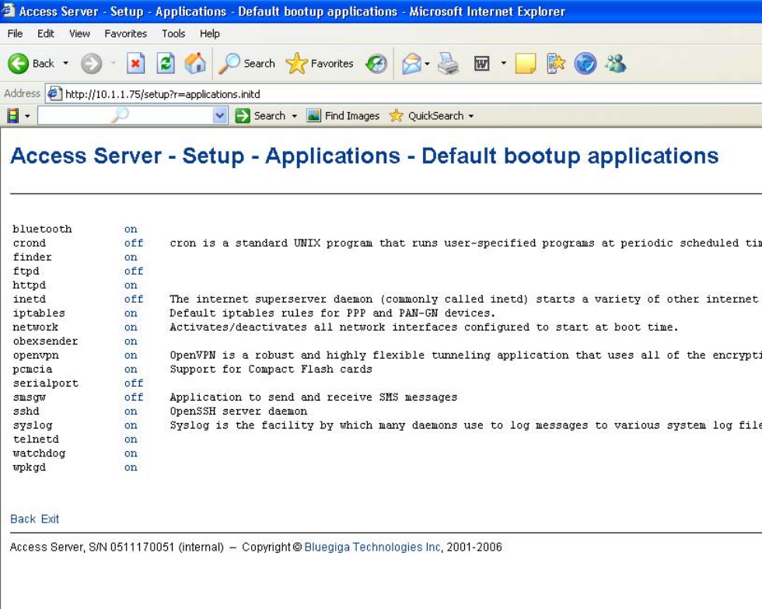The image size is (762, 609).
Task: Follow the Bluegiga Technologies Inc link
Action: point(372,547)
